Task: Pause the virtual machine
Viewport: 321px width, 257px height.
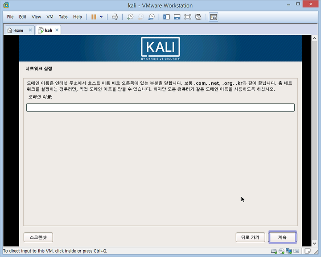Action: 94,17
